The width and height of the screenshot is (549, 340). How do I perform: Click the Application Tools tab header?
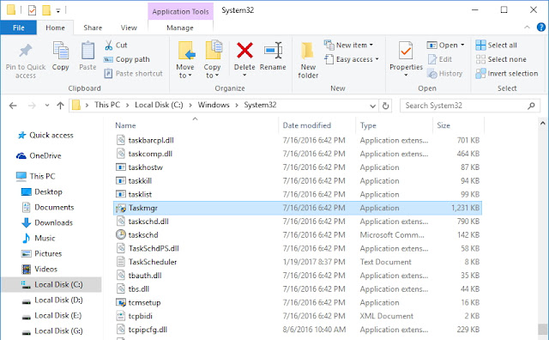click(x=180, y=11)
